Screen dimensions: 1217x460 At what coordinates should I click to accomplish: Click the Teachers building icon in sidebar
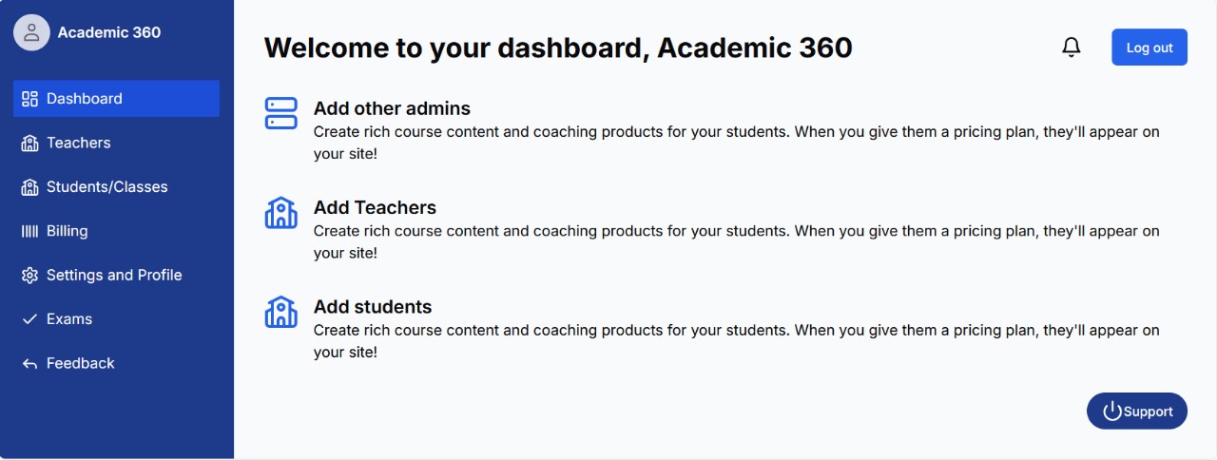click(29, 143)
